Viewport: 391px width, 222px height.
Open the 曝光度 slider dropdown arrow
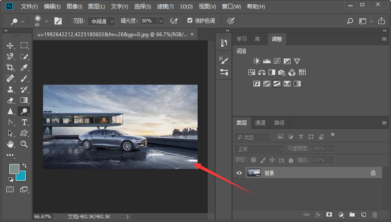161,21
